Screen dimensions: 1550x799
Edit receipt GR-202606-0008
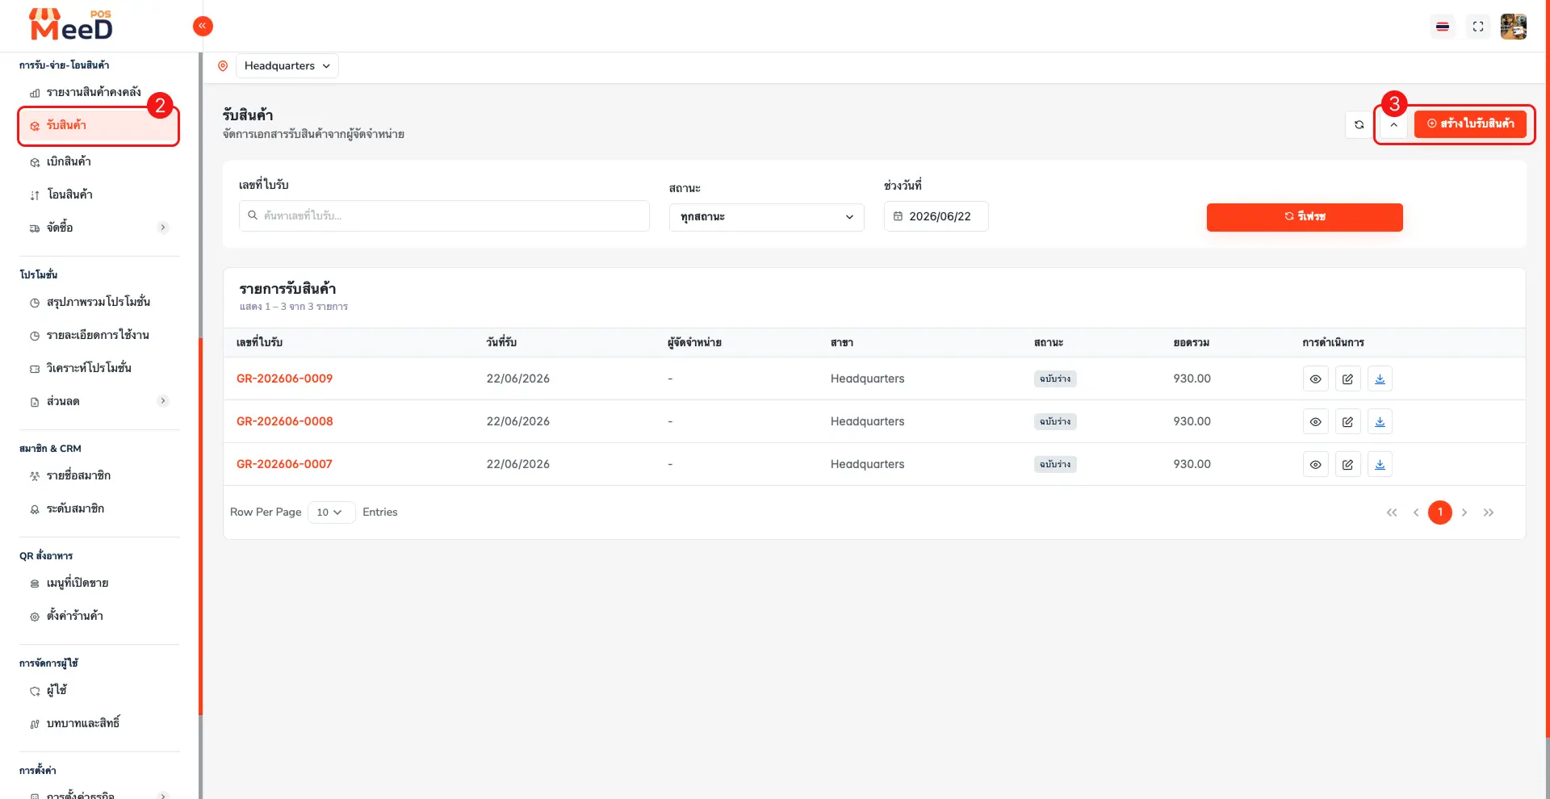pyautogui.click(x=1348, y=421)
